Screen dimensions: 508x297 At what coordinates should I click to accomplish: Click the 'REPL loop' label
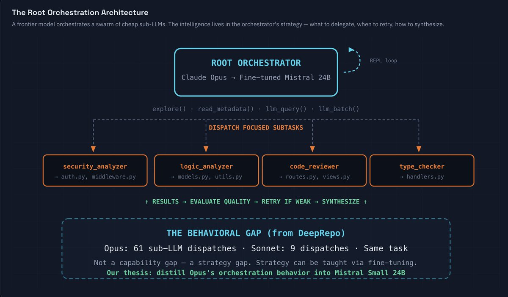[383, 60]
